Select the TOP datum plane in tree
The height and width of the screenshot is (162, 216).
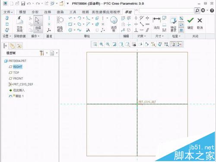pyautogui.click(x=16, y=73)
